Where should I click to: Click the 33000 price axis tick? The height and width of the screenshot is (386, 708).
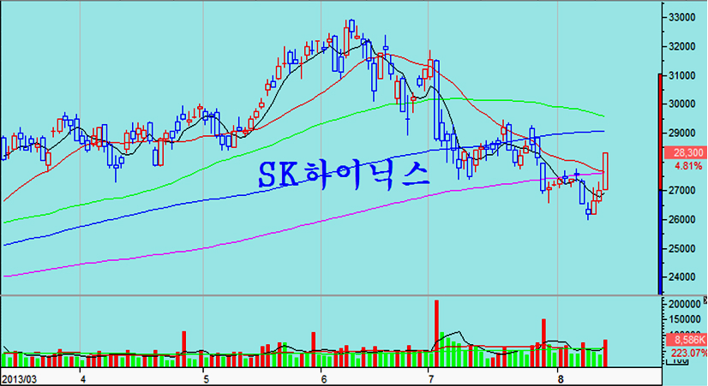683,17
